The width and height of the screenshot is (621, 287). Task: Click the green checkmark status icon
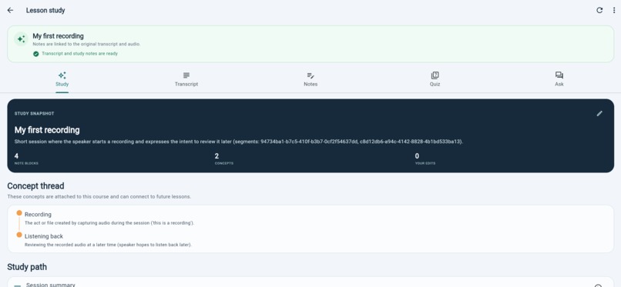click(36, 54)
